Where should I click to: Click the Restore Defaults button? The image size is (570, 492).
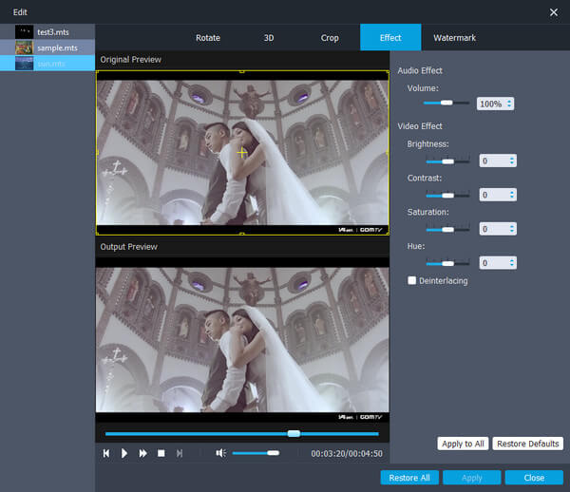coord(528,444)
